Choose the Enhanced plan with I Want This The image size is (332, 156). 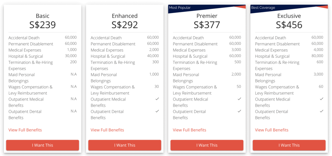(x=125, y=145)
